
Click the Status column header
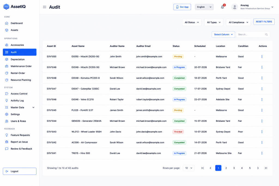pos(176,46)
